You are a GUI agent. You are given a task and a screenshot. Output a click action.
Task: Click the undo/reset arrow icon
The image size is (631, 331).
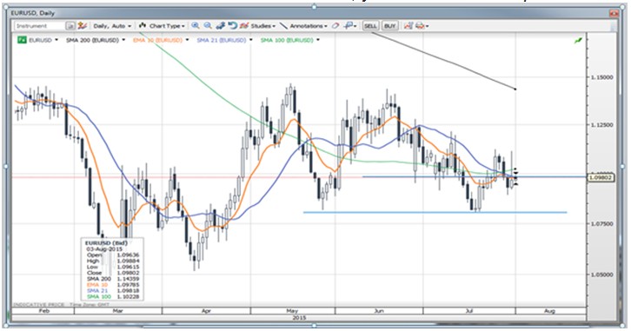[232, 26]
